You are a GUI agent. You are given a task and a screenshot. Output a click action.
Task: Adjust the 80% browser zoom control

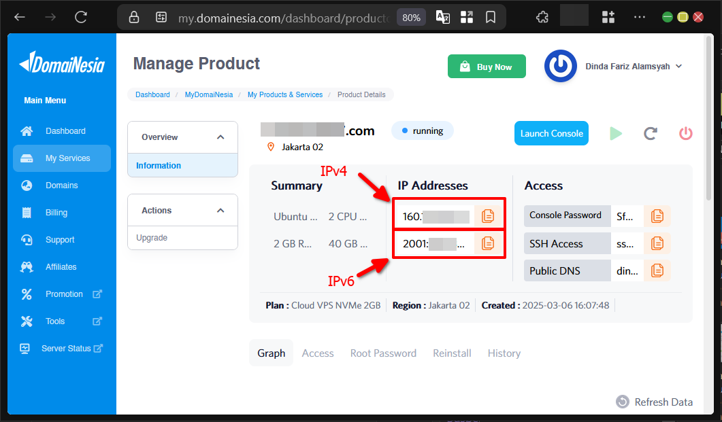(410, 18)
